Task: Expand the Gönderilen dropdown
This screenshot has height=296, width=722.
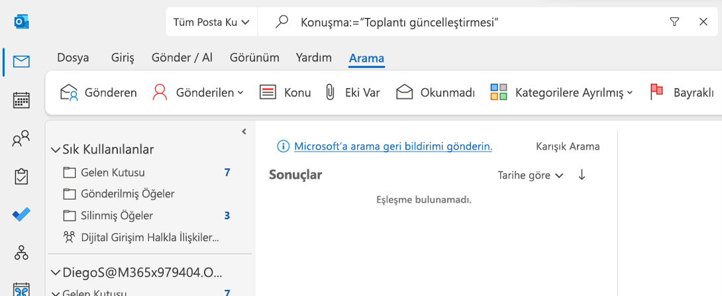Action: point(197,93)
